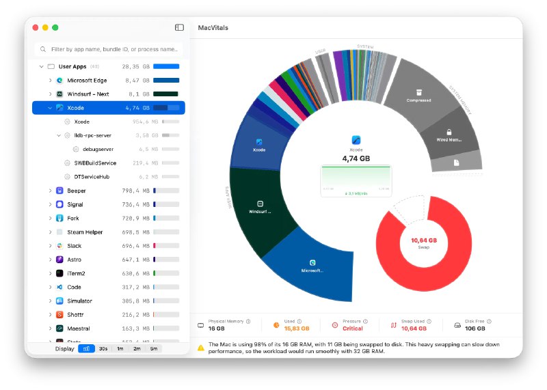Click the iTerm2 app icon
547x390 pixels.
(59, 273)
